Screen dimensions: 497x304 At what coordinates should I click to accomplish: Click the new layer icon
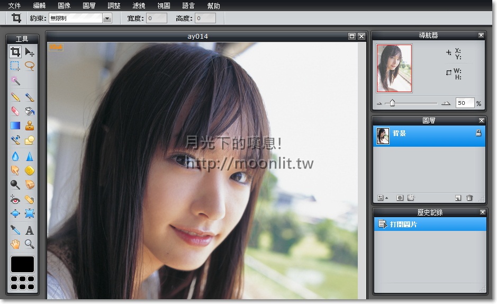pyautogui.click(x=458, y=198)
